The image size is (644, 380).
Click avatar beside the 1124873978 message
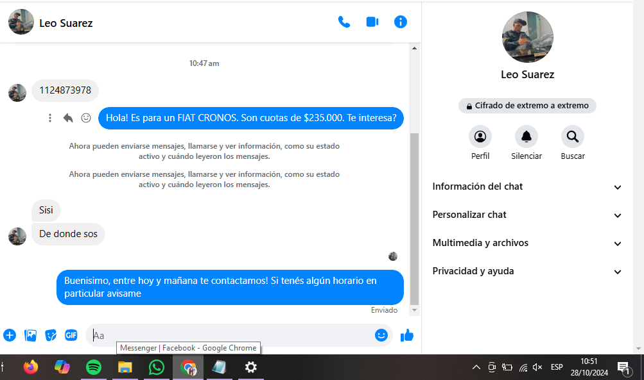(17, 93)
